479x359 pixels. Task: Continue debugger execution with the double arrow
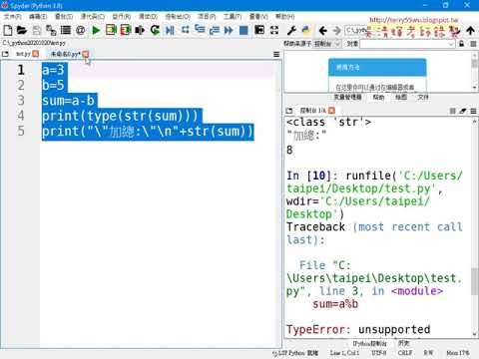229,30
